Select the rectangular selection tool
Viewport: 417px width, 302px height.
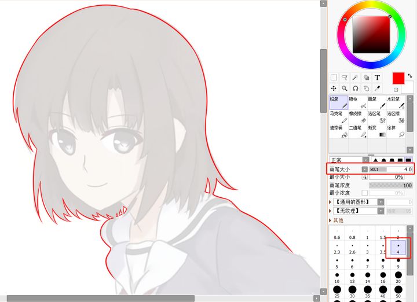point(334,78)
